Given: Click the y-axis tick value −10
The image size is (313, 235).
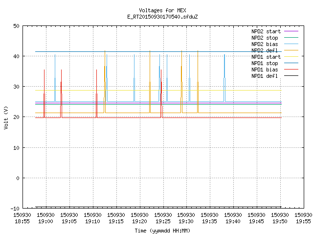Looking at the screenshot, I should [15, 209].
